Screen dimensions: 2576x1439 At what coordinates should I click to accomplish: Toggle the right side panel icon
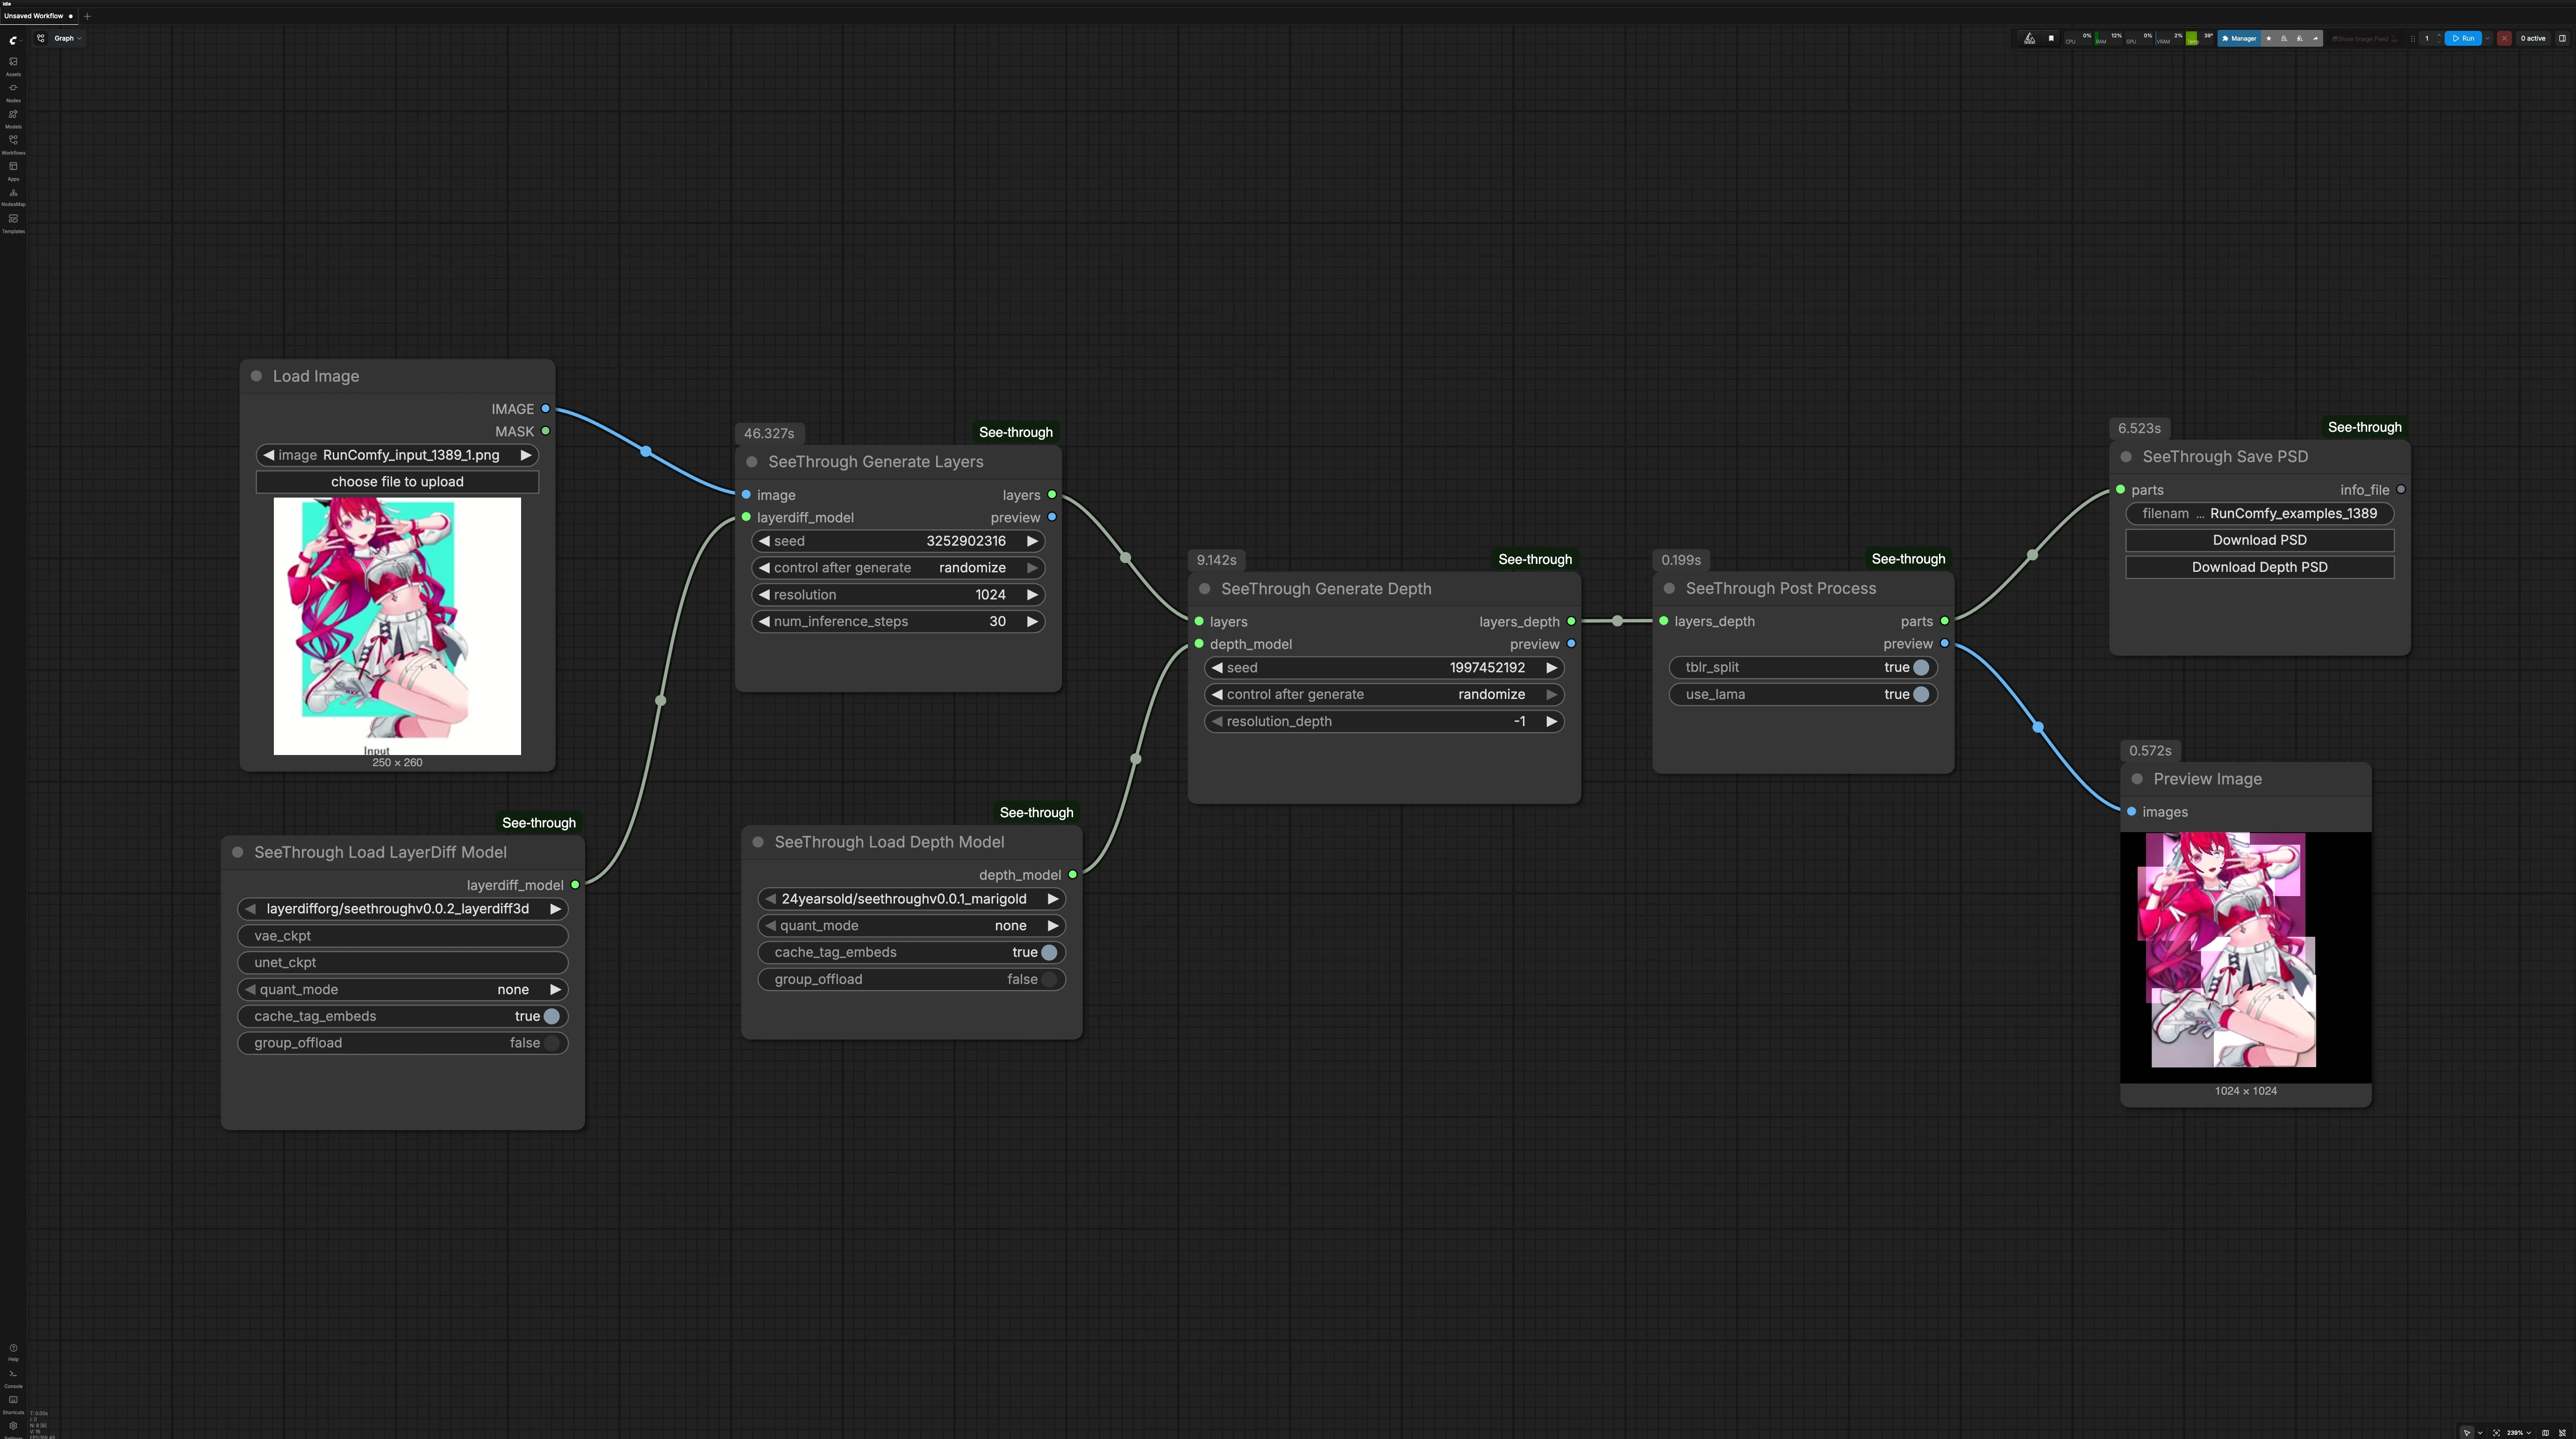click(2562, 38)
